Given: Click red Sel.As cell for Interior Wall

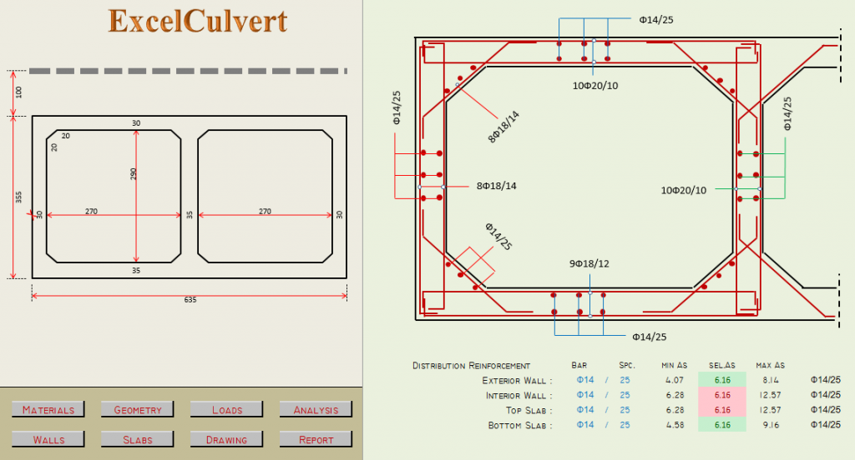Looking at the screenshot, I should click(x=722, y=395).
